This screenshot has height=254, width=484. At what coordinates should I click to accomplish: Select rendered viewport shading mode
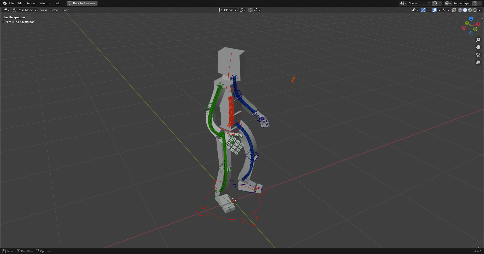click(x=475, y=10)
